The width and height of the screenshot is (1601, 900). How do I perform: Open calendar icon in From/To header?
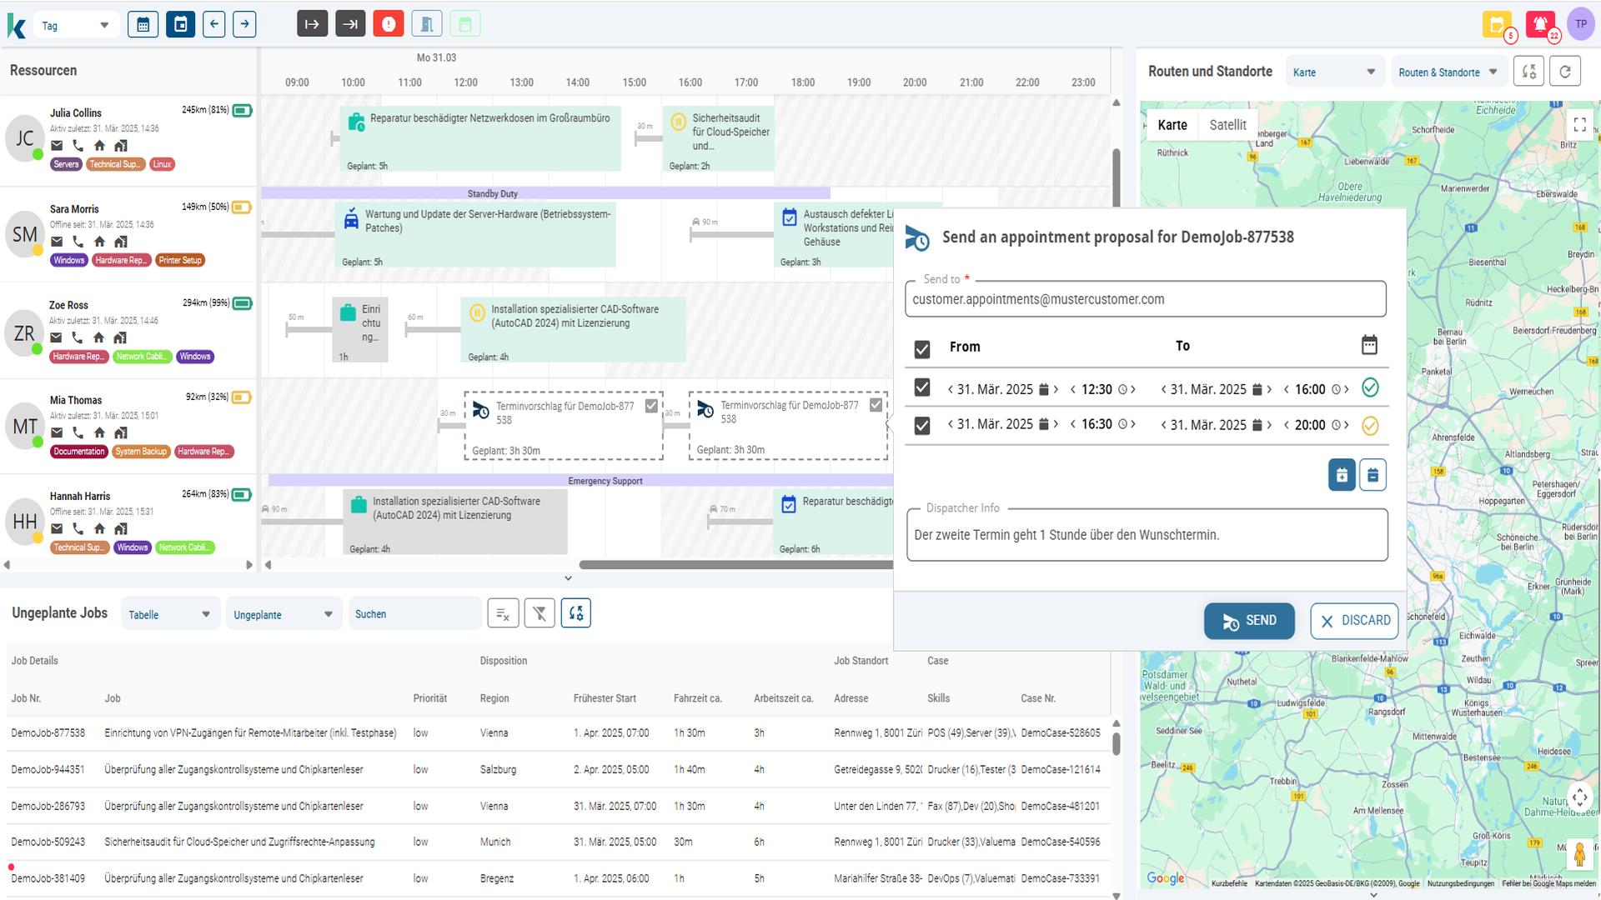tap(1369, 345)
